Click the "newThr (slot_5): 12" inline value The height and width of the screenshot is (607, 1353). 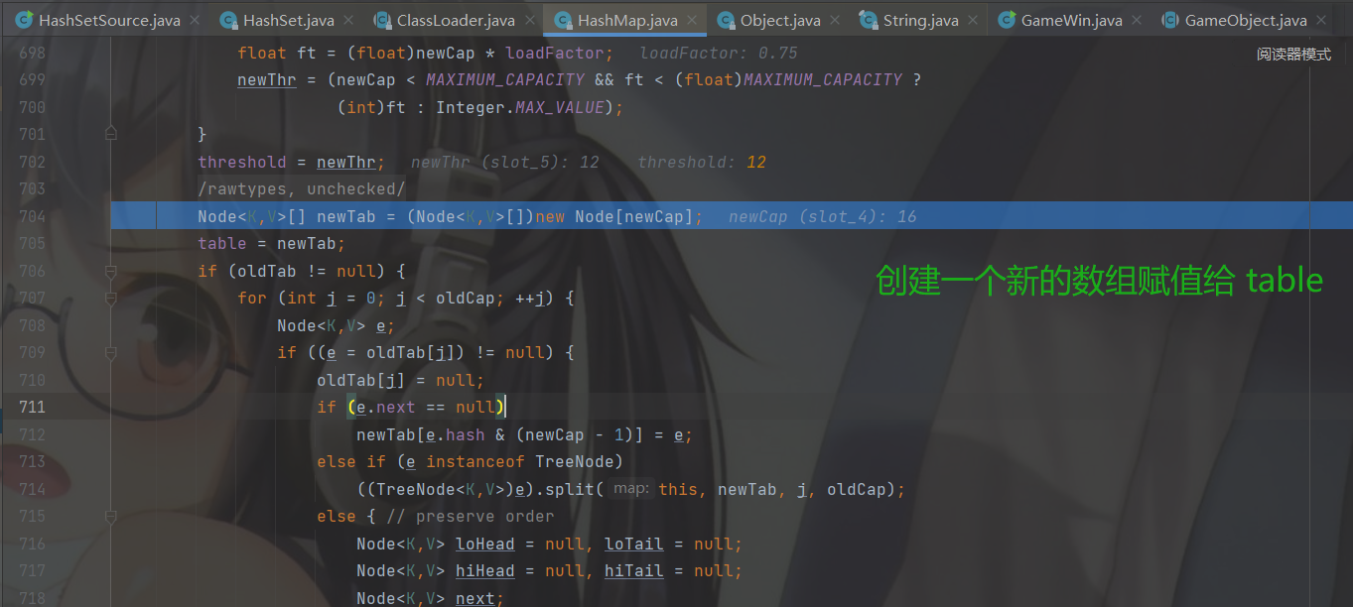coord(505,162)
